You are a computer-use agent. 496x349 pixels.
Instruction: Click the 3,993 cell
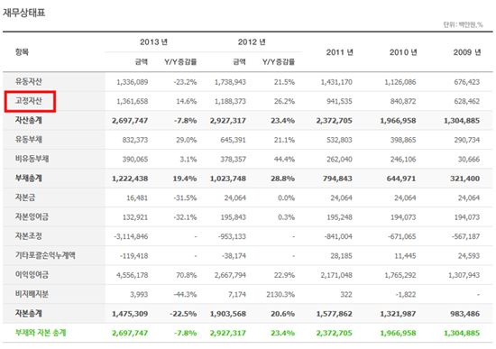139,295
